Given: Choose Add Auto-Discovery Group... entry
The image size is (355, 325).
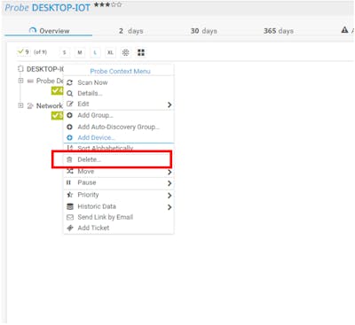Looking at the screenshot, I should point(119,127).
